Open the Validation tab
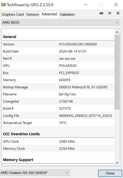Image resolution: width=123 pixels, height=178 pixels. (67, 15)
